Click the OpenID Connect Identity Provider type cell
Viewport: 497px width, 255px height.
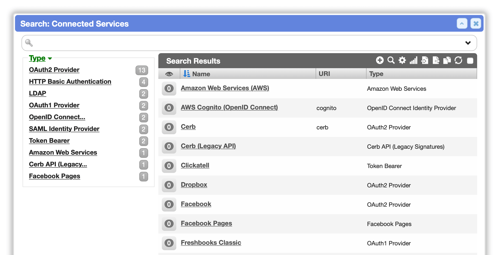(x=411, y=108)
